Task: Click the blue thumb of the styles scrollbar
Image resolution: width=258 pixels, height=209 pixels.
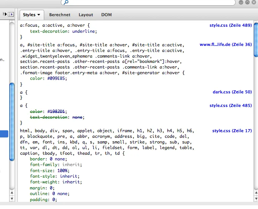Action: (256, 40)
